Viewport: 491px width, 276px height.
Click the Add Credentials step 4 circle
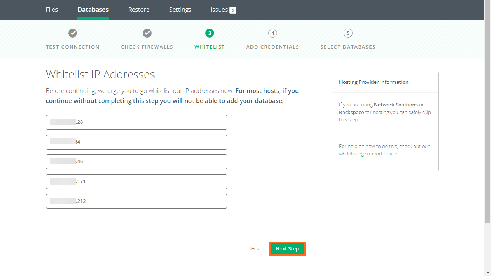pos(272,33)
